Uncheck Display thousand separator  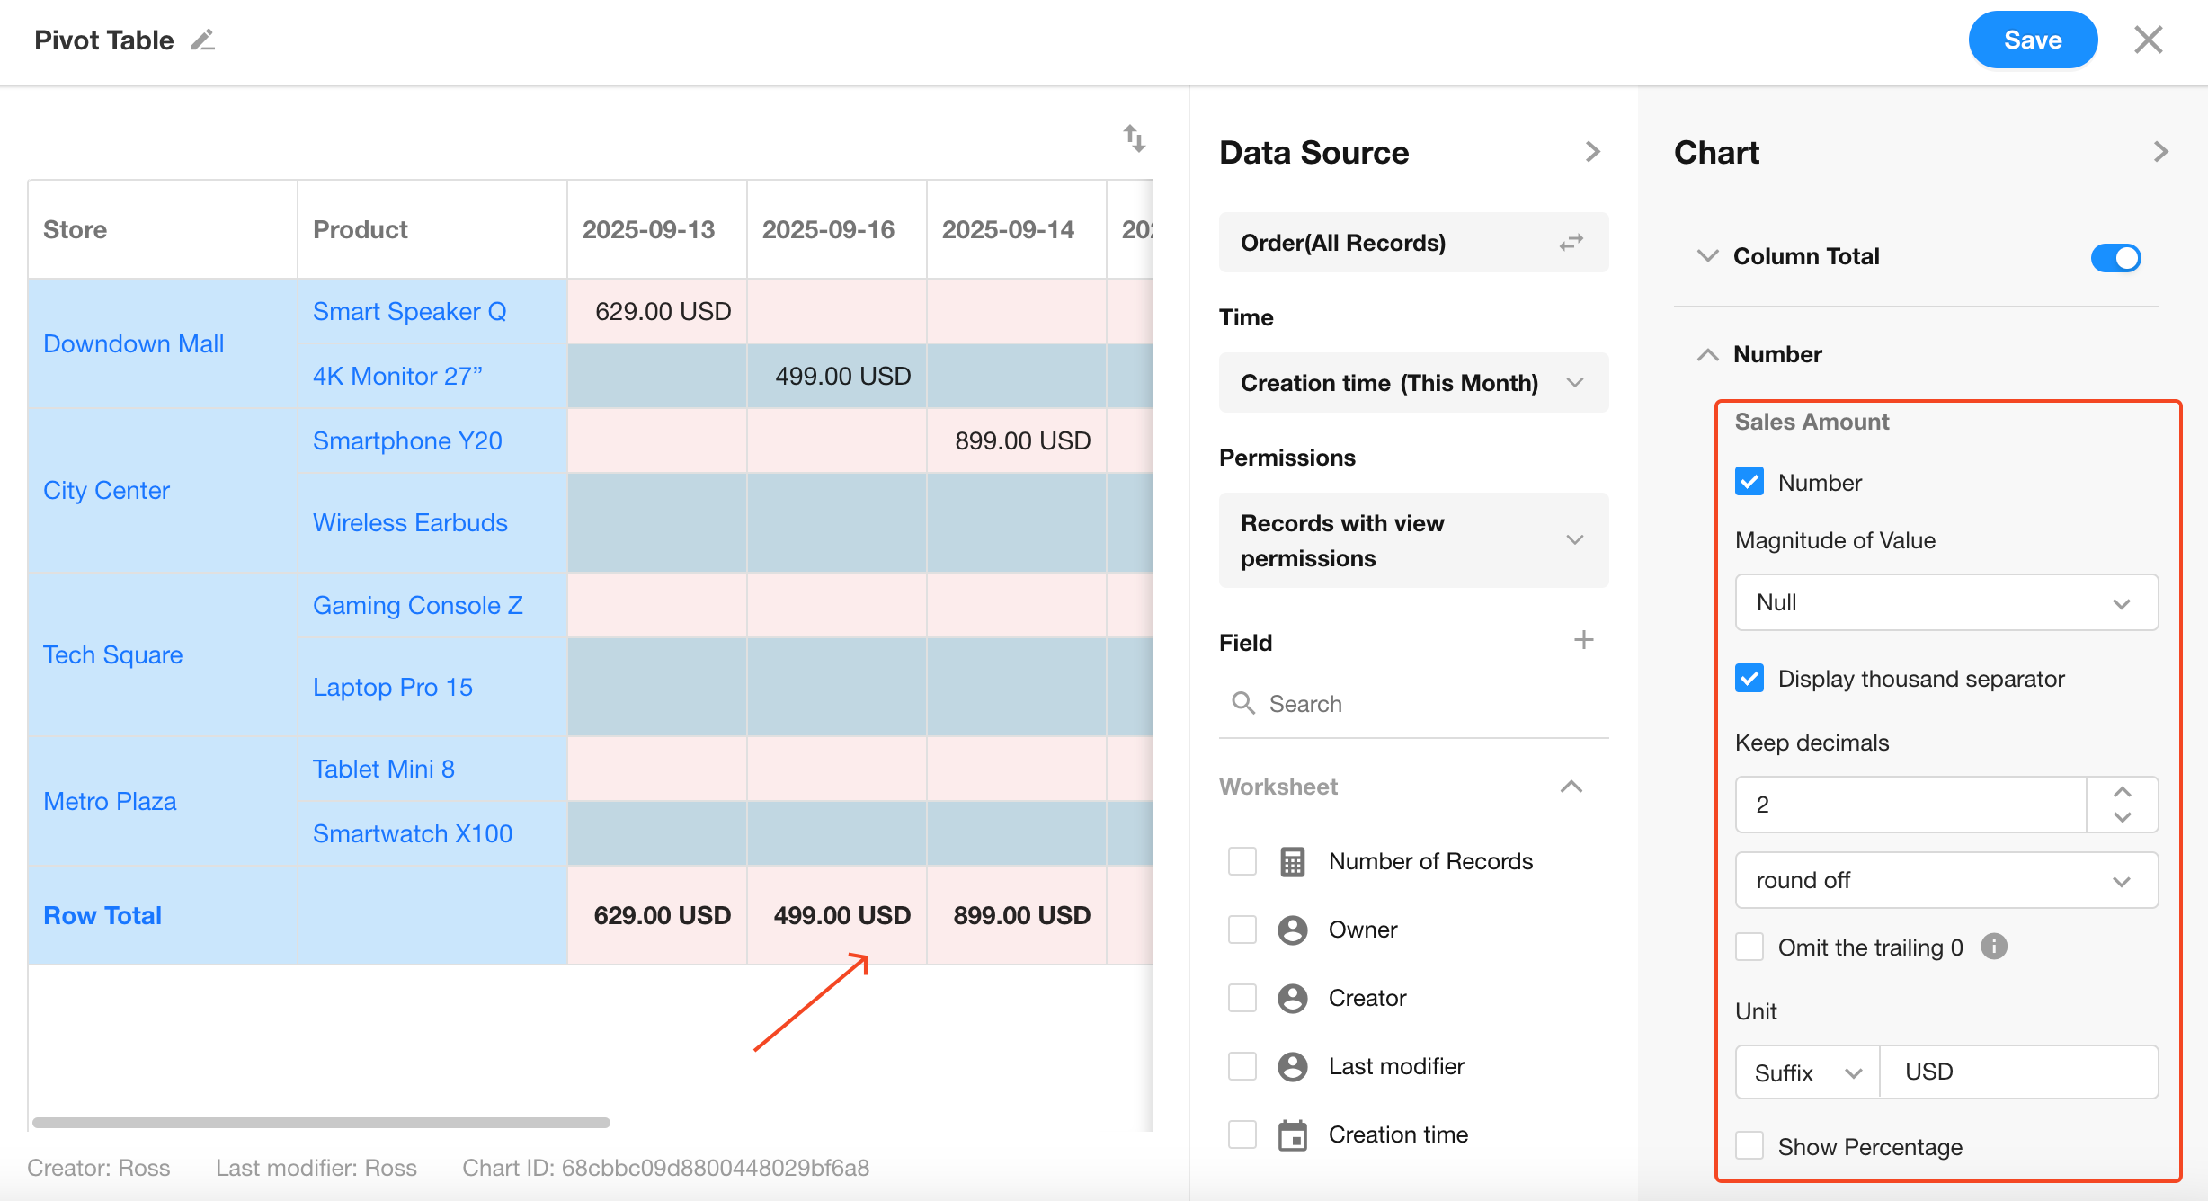(x=1749, y=679)
